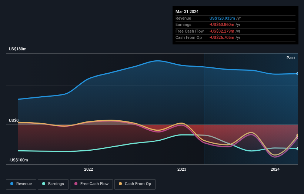The image size is (304, 194).
Task: Click the Earnings label in tooltip
Action: tap(183, 24)
